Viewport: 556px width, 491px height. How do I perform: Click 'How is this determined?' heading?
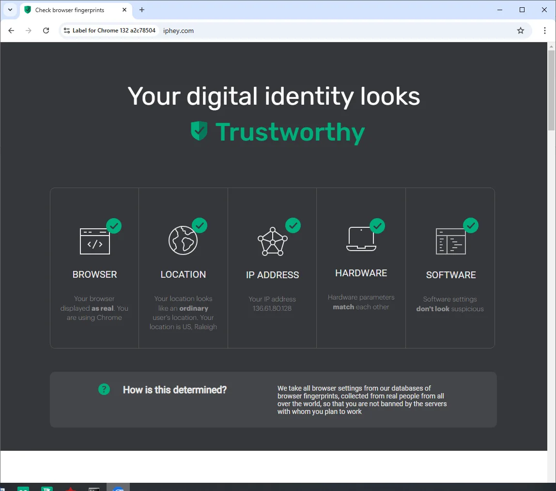[x=175, y=390]
